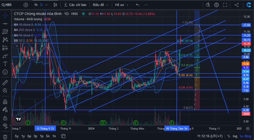This screenshot has height=140, width=254.
Task: Click the 0.236 (7.61) Fibonacci label
Action: coord(186,87)
